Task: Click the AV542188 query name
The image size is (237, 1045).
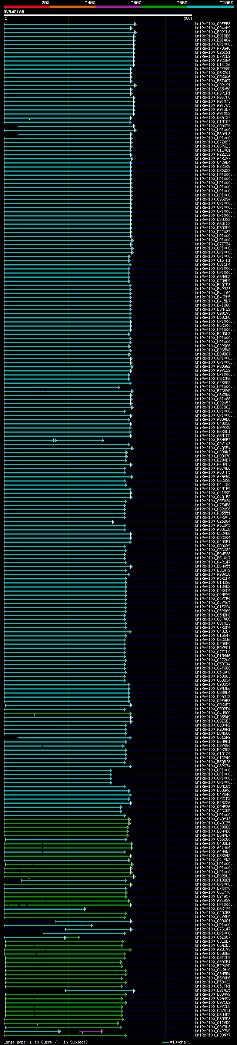Action: (14, 12)
